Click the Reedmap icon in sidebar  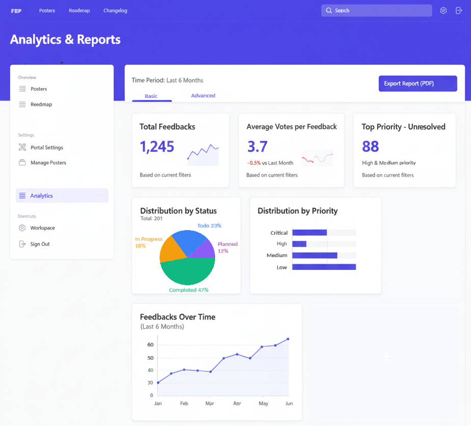tap(22, 105)
